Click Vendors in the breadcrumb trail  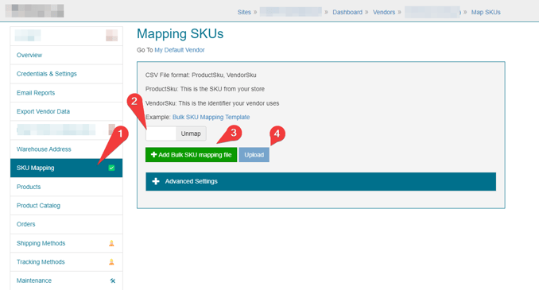[x=384, y=12]
